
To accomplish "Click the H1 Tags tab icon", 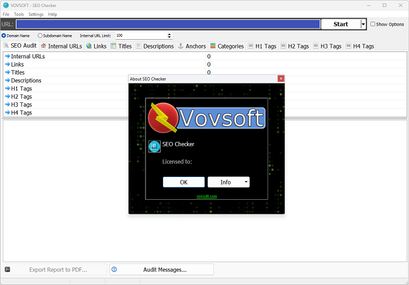I will 251,46.
